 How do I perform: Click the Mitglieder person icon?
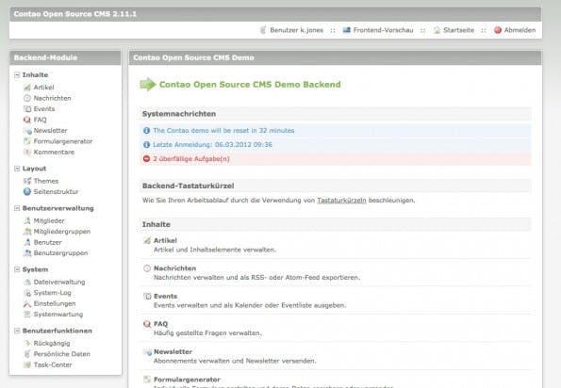(x=27, y=220)
